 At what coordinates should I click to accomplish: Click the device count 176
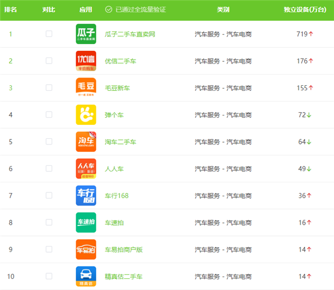[x=302, y=61]
